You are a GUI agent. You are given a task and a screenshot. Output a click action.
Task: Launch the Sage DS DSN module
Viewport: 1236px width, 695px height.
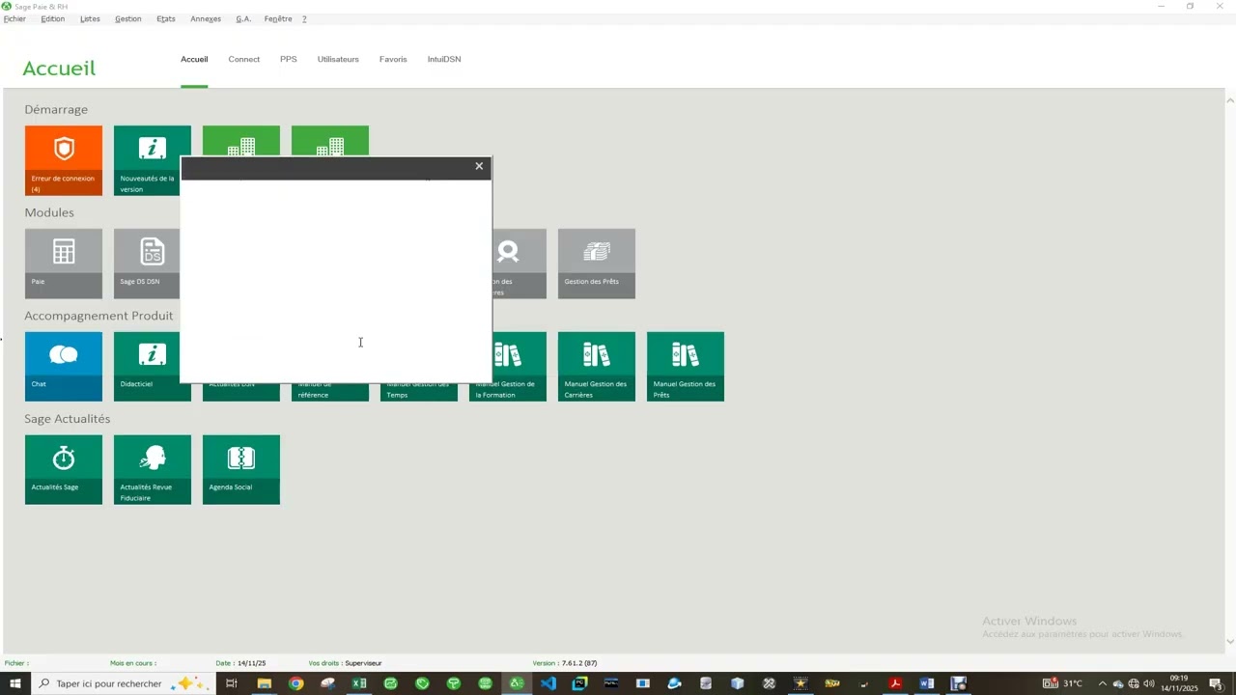pos(147,264)
